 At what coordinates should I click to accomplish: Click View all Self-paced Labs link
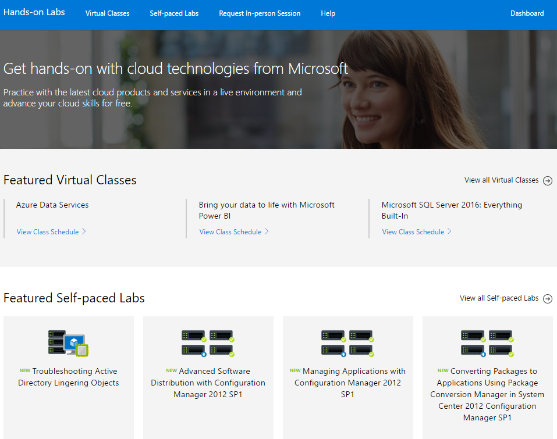(499, 298)
